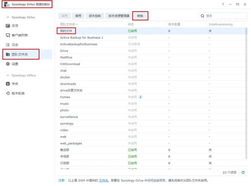Click the help question mark icon

coord(223,5)
